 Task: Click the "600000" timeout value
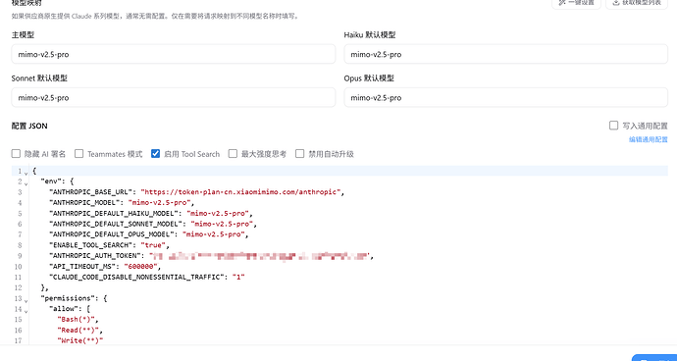141,267
